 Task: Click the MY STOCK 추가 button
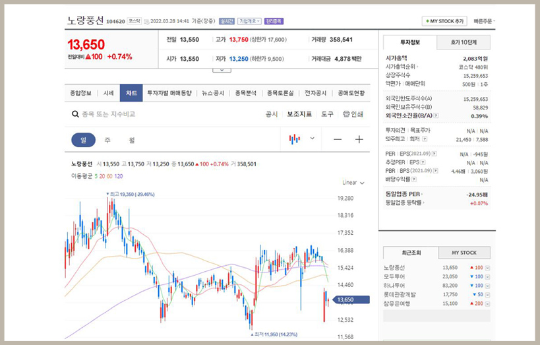pos(444,21)
